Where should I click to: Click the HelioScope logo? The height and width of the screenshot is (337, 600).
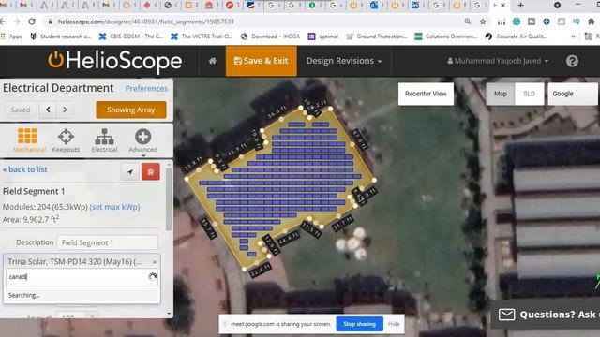[x=114, y=61]
